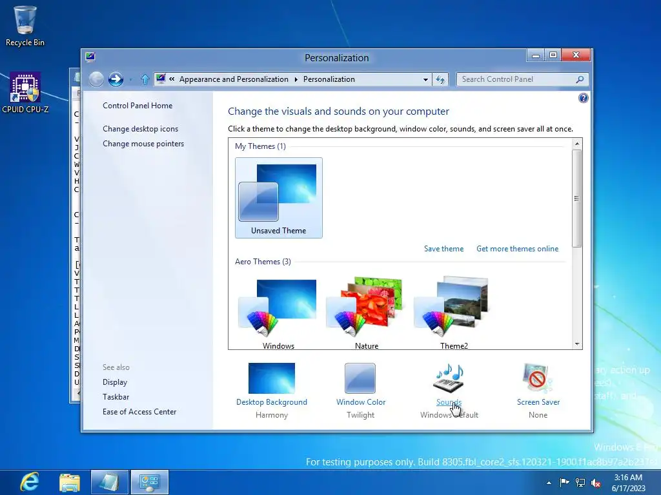
Task: Click the theme list scrollbar thumb
Action: click(x=576, y=199)
